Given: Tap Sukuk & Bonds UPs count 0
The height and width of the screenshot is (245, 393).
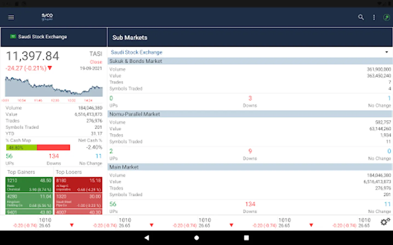Looking at the screenshot, I should point(111,98).
